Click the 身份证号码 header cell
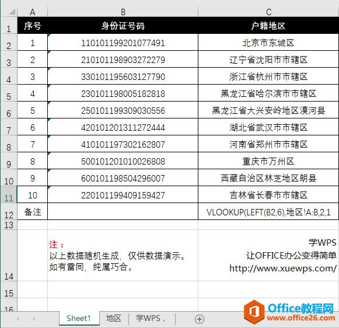Screen dimensions: 339x328 pos(123,26)
